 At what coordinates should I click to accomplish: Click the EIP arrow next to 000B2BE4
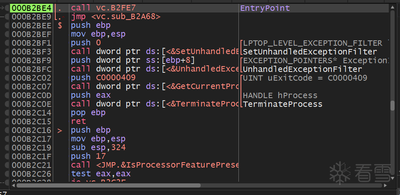click(3, 8)
